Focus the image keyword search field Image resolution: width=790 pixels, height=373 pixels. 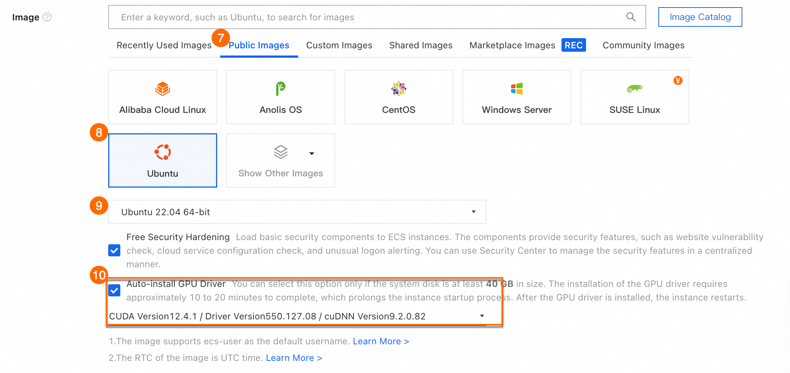pos(363,17)
